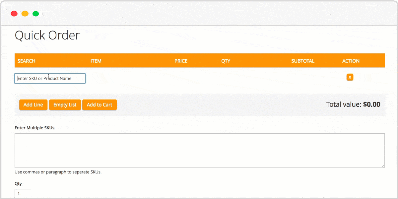Click the ITEM column header
398x199 pixels.
96,61
